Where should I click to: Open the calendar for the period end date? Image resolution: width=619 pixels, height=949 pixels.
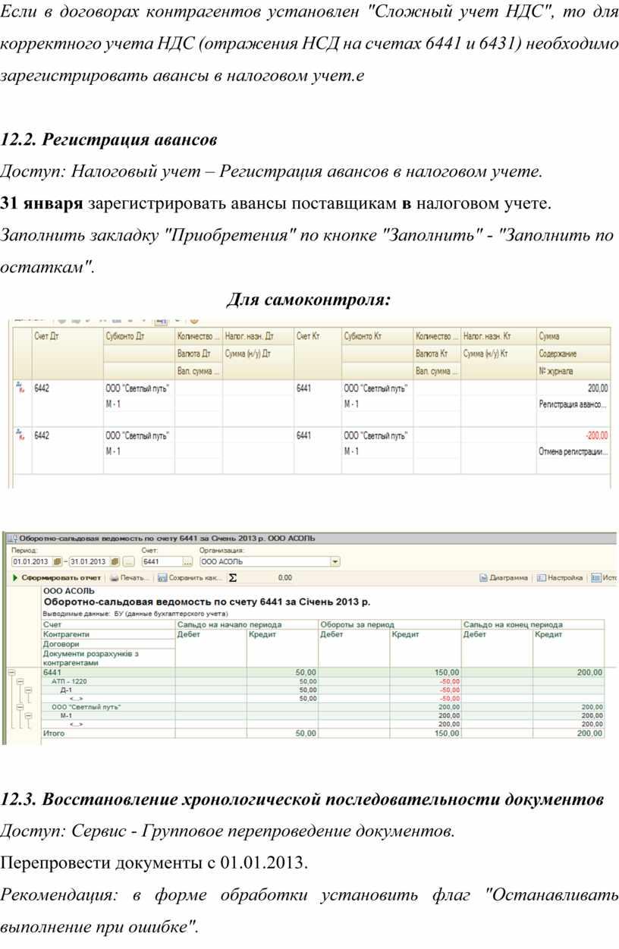(x=115, y=562)
